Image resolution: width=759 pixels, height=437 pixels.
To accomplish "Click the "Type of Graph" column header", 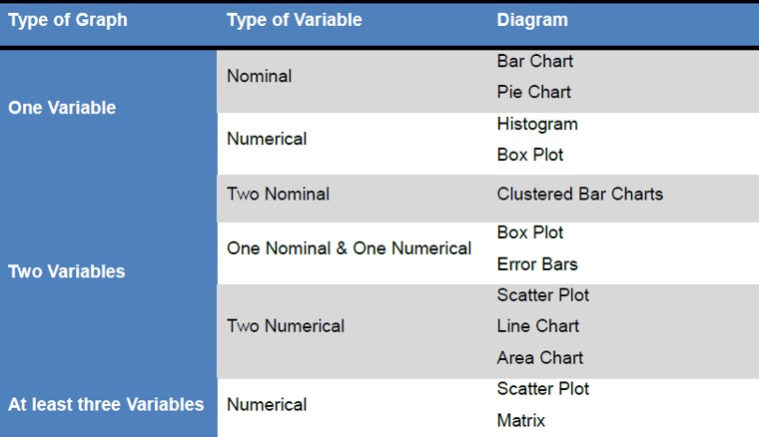I will (x=68, y=20).
